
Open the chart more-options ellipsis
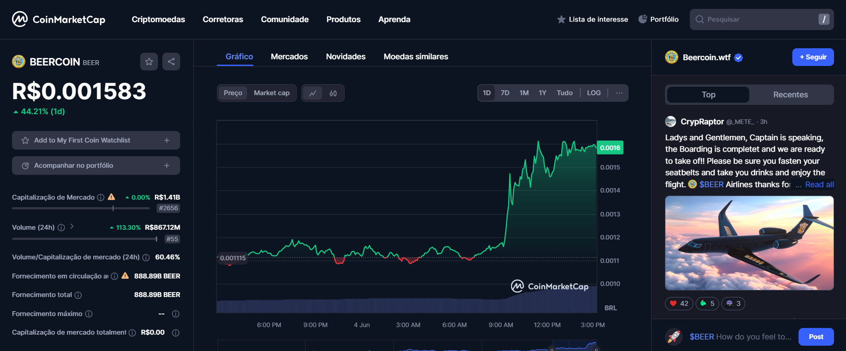coord(619,93)
